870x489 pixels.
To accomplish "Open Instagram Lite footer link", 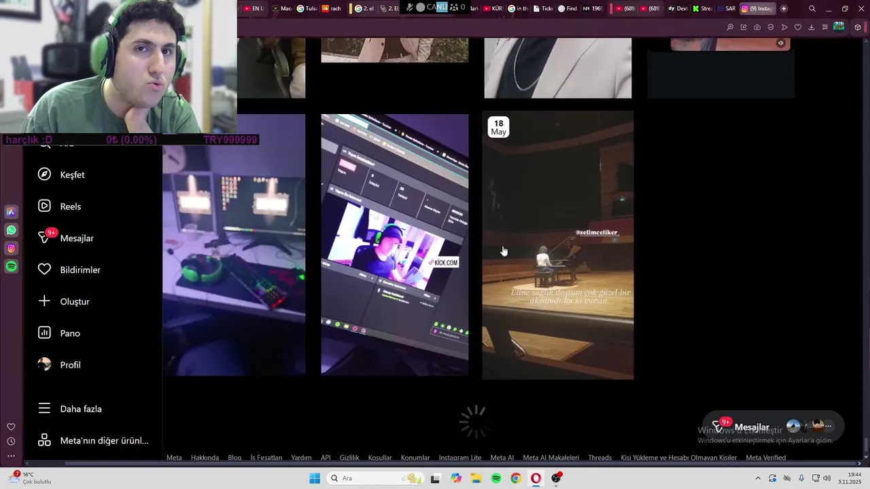I will pyautogui.click(x=460, y=458).
